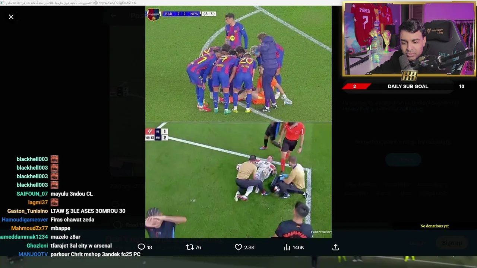Select chat username Gaston_Tunisino
This screenshot has height=268, width=477.
click(x=28, y=211)
